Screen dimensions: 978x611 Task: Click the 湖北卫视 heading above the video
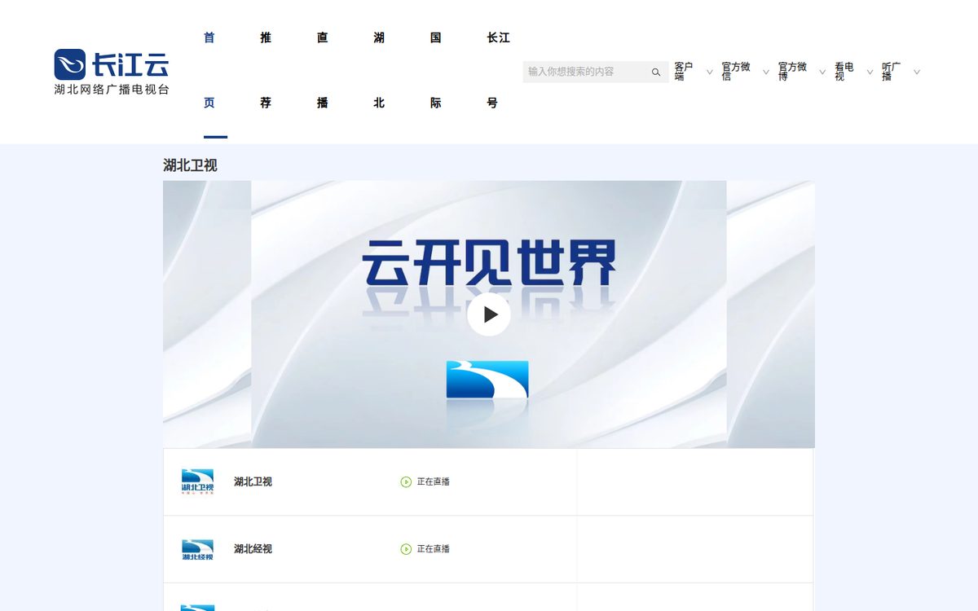point(190,165)
